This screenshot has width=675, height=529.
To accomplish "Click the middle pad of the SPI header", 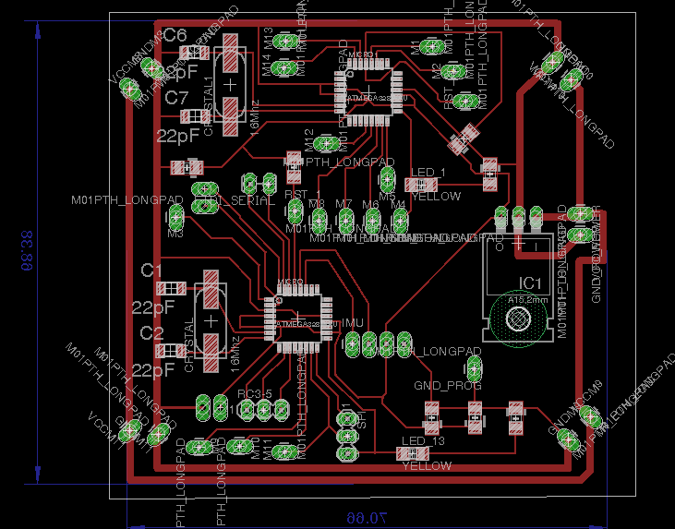I will point(348,436).
